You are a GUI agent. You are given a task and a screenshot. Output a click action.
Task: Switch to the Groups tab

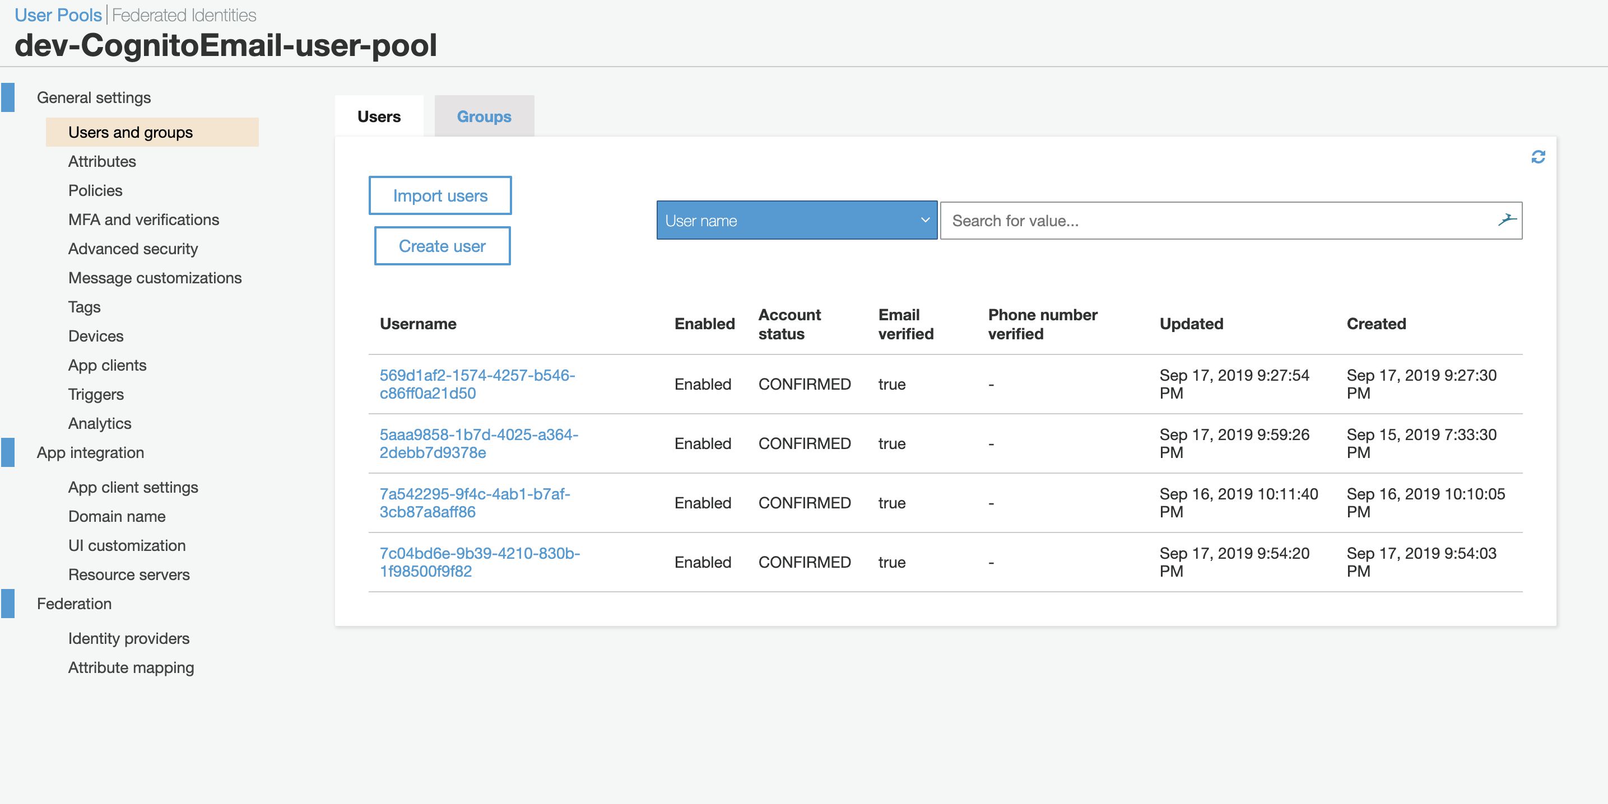484,116
